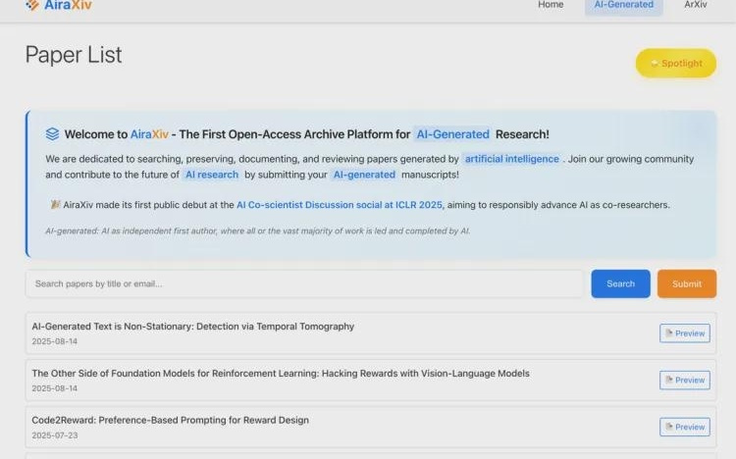Preview the Hacking Rewards with Vision-Language Models paper

685,381
